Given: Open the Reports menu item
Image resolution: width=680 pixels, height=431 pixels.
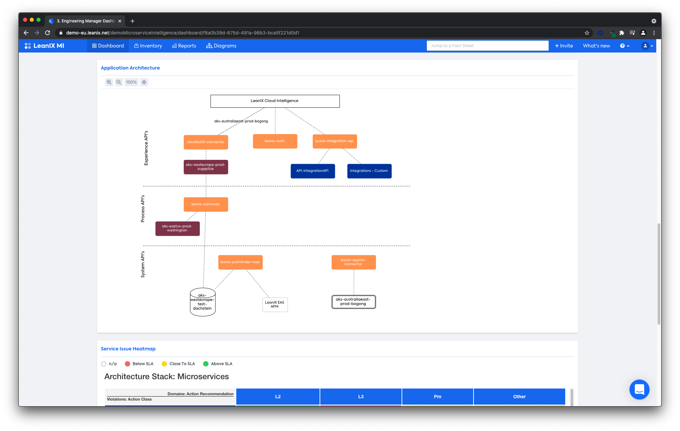Looking at the screenshot, I should click(184, 46).
